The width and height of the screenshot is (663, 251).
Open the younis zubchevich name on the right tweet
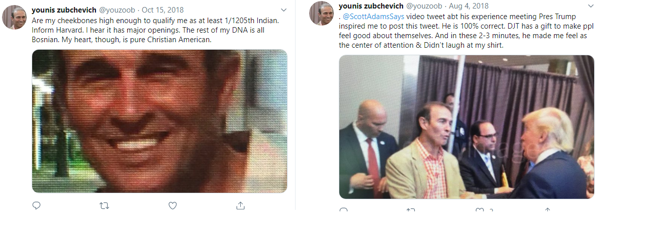click(371, 6)
